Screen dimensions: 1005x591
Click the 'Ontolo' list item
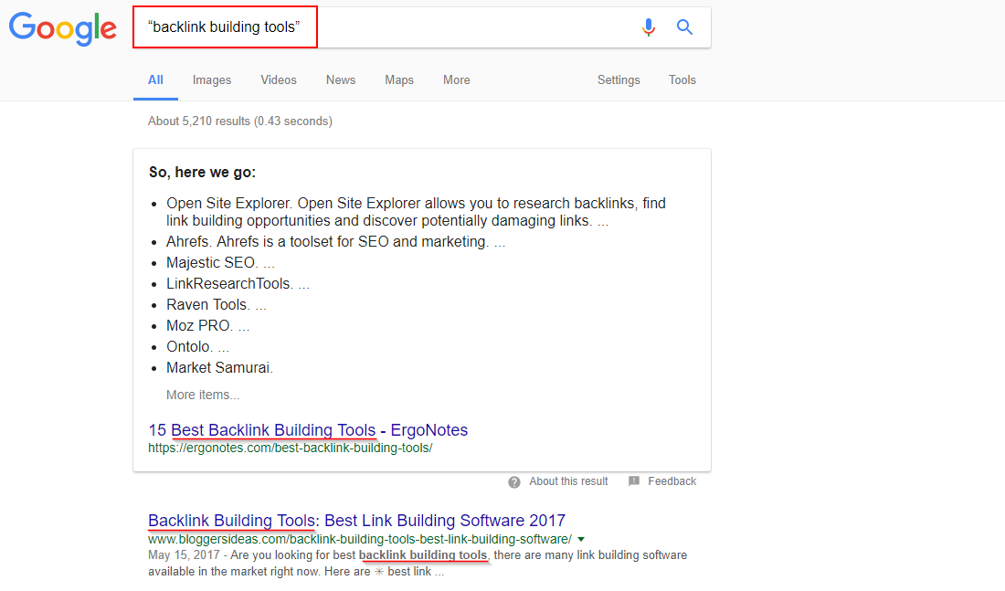(197, 347)
